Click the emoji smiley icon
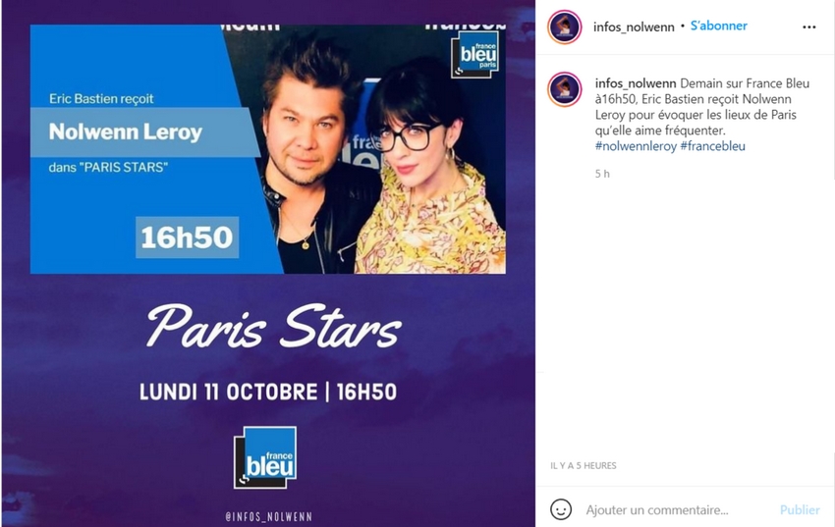835x527 pixels. pyautogui.click(x=561, y=509)
